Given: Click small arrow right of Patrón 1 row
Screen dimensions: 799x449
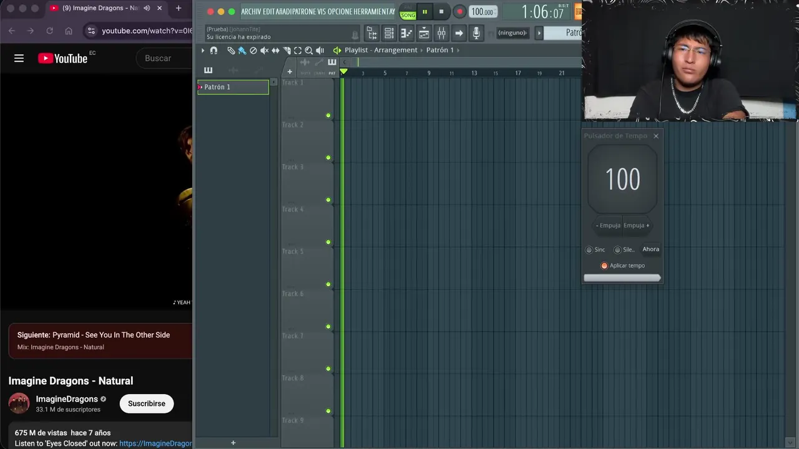Looking at the screenshot, I should tap(273, 82).
